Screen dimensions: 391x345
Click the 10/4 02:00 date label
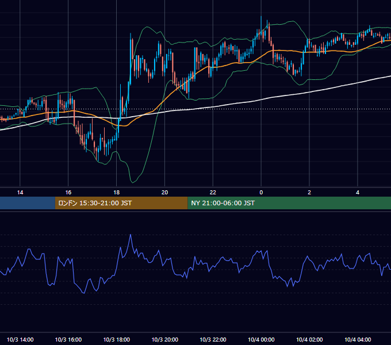[x=309, y=339]
